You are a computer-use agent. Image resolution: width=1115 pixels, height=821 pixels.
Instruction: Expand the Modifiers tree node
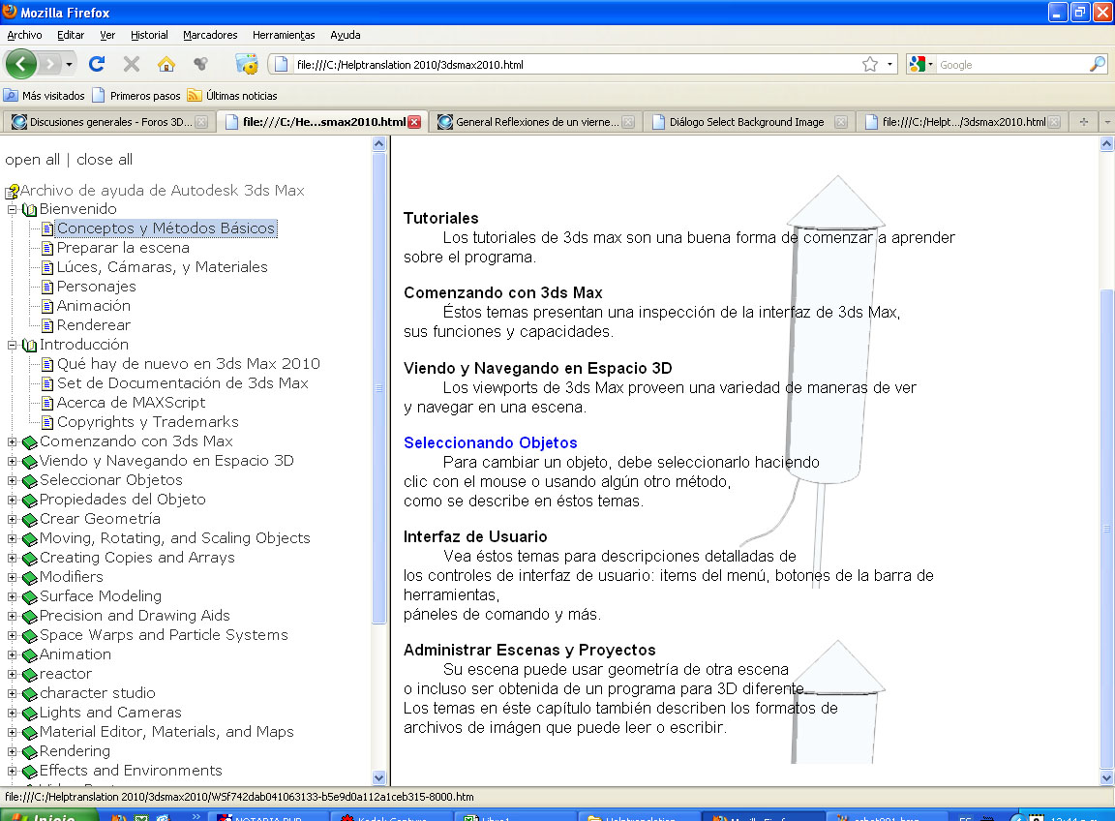[12, 577]
